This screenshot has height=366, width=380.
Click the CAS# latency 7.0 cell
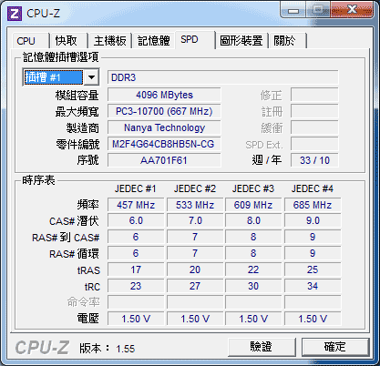click(x=195, y=220)
